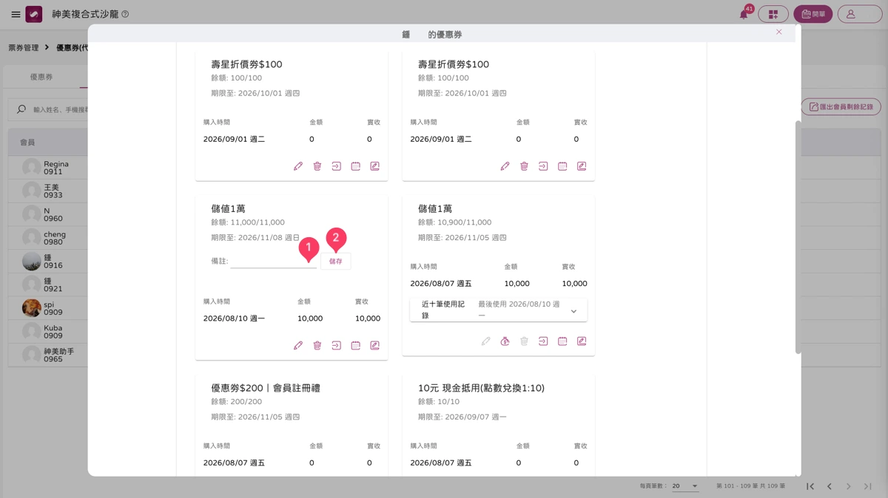Go to the next page of members
Image resolution: width=888 pixels, height=498 pixels.
[x=849, y=486]
